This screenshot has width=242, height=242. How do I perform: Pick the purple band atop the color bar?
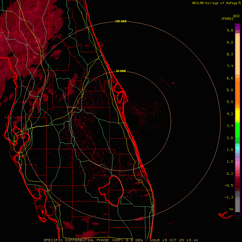point(237,27)
